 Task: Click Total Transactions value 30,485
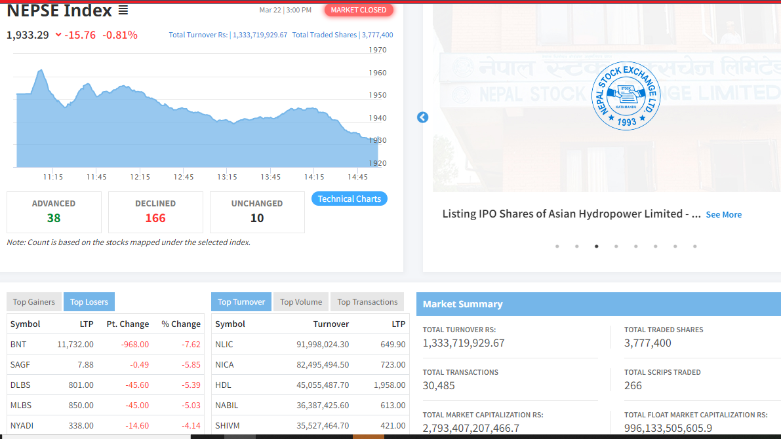tap(439, 386)
